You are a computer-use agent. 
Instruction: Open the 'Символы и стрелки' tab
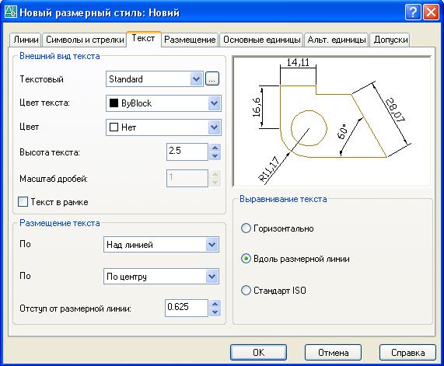tap(85, 40)
